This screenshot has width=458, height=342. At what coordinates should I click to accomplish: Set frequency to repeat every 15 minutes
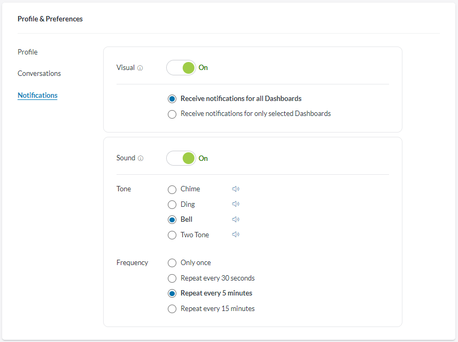[x=172, y=309]
